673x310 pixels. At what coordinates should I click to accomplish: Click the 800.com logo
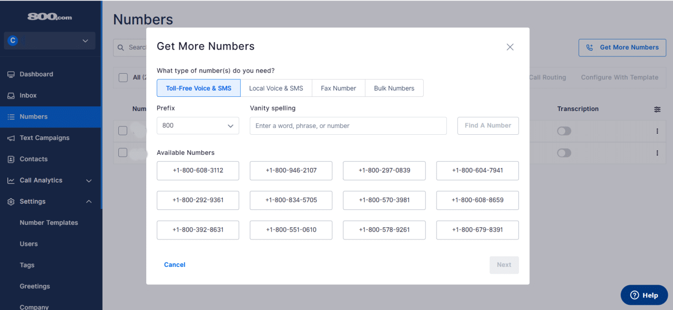49,16
